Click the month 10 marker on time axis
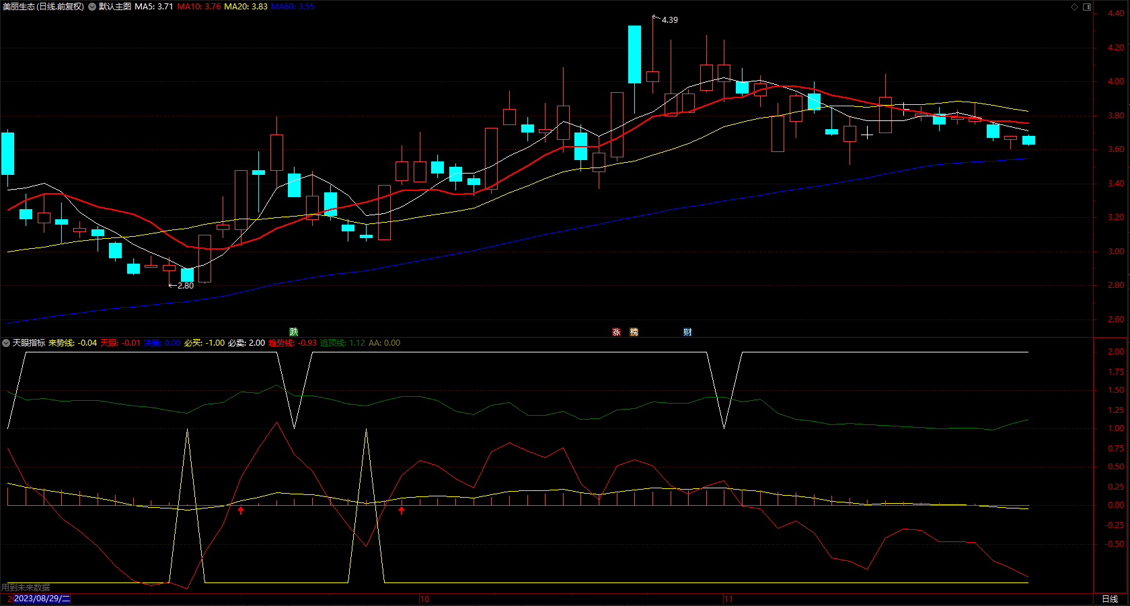This screenshot has width=1130, height=606. [424, 599]
